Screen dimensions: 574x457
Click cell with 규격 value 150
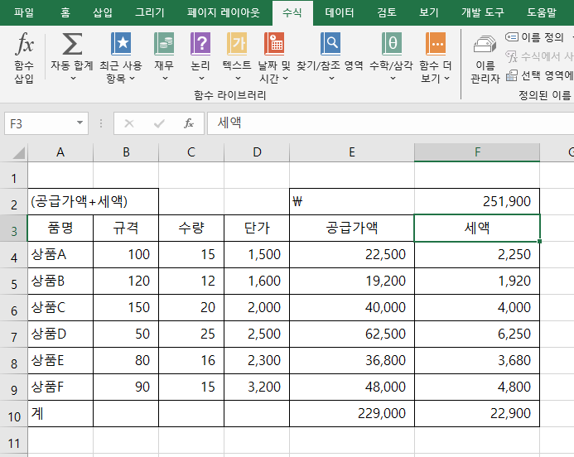pyautogui.click(x=126, y=308)
